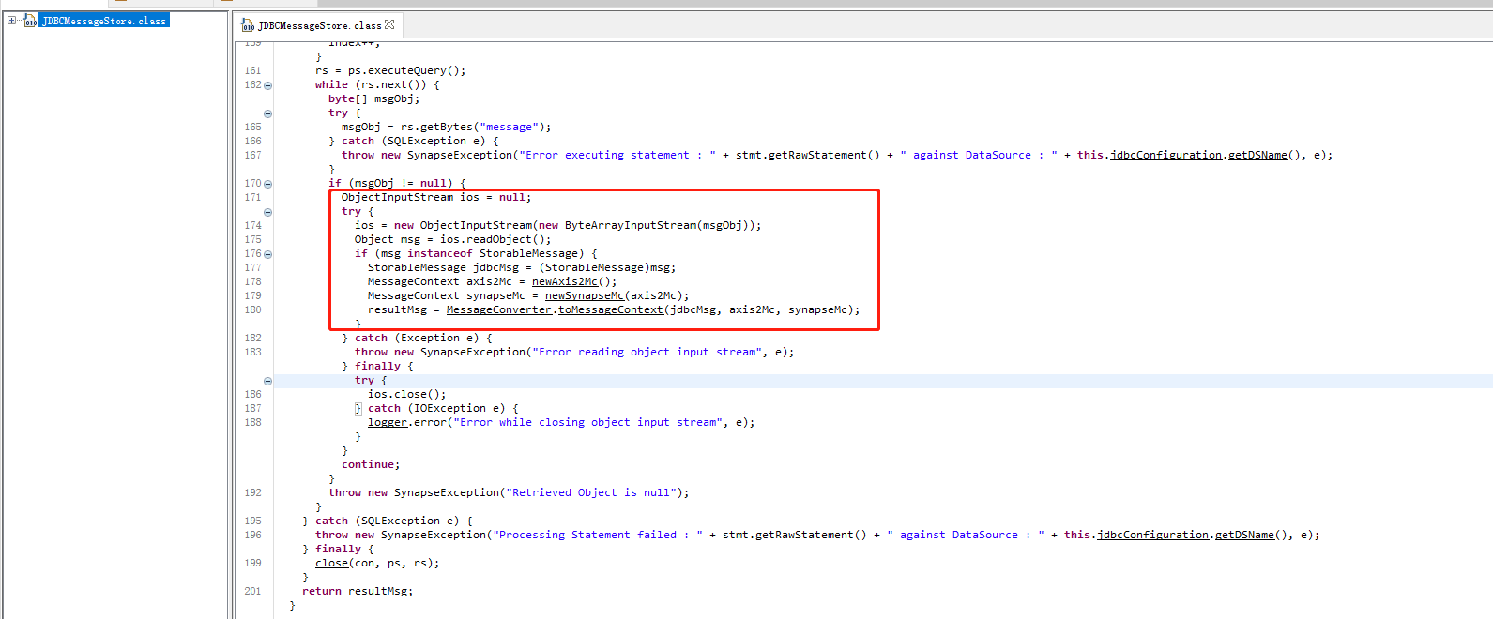The height and width of the screenshot is (619, 1493).
Task: Follow the close(con, ps, rs) method link
Action: (331, 563)
